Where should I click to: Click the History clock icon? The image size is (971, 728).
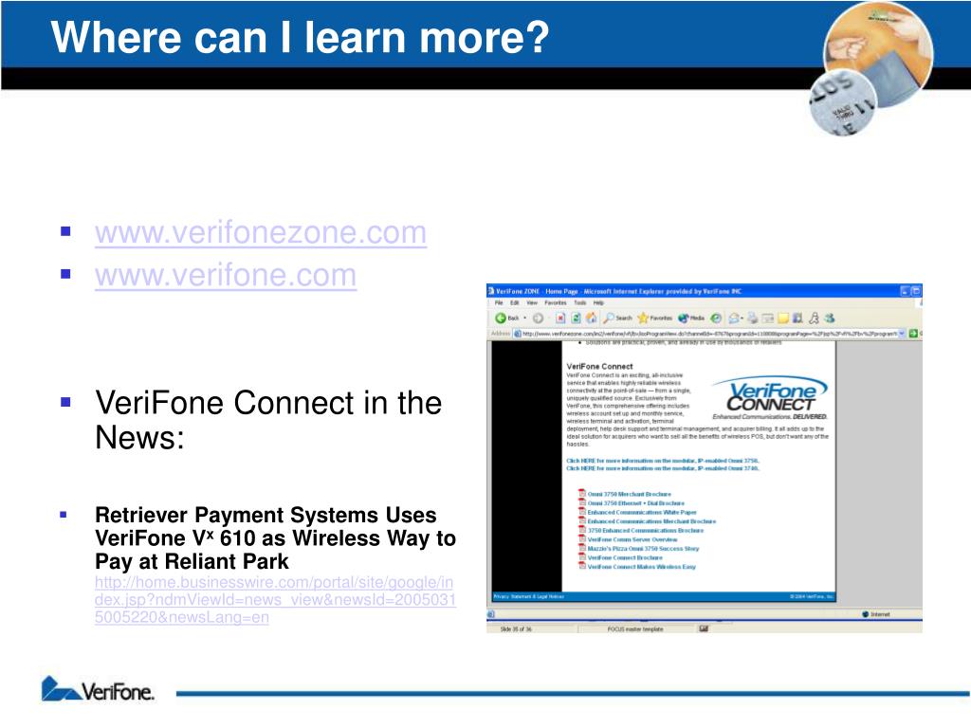(x=716, y=318)
